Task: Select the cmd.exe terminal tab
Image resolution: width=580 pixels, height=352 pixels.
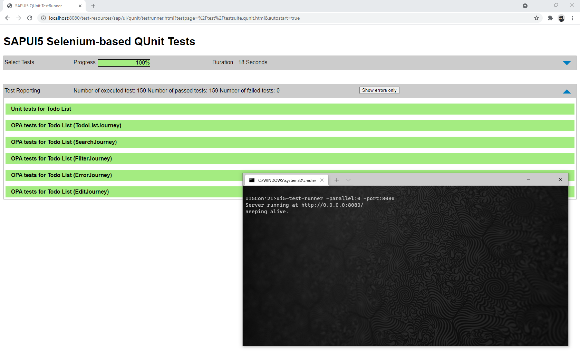Action: (x=287, y=180)
